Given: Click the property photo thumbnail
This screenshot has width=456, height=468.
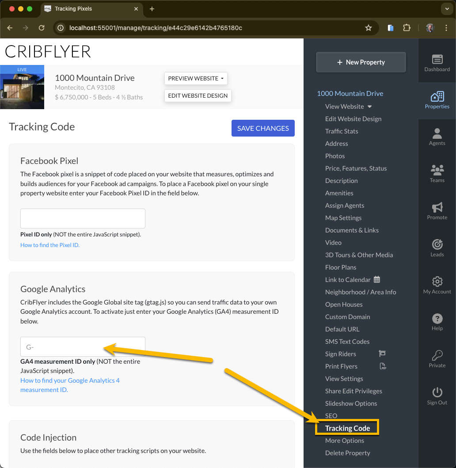Looking at the screenshot, I should coord(22,87).
